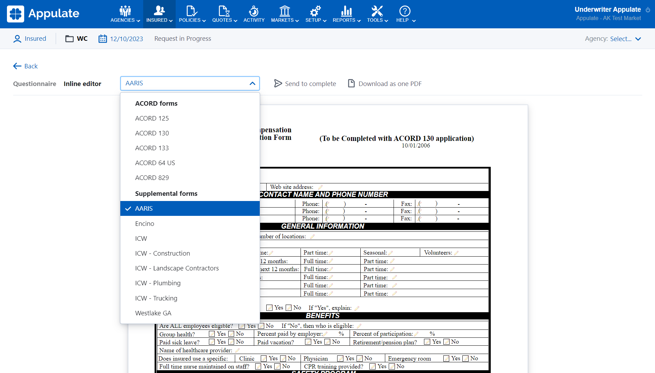The width and height of the screenshot is (655, 373).
Task: Check No for Paid sick leave
Action: point(231,342)
